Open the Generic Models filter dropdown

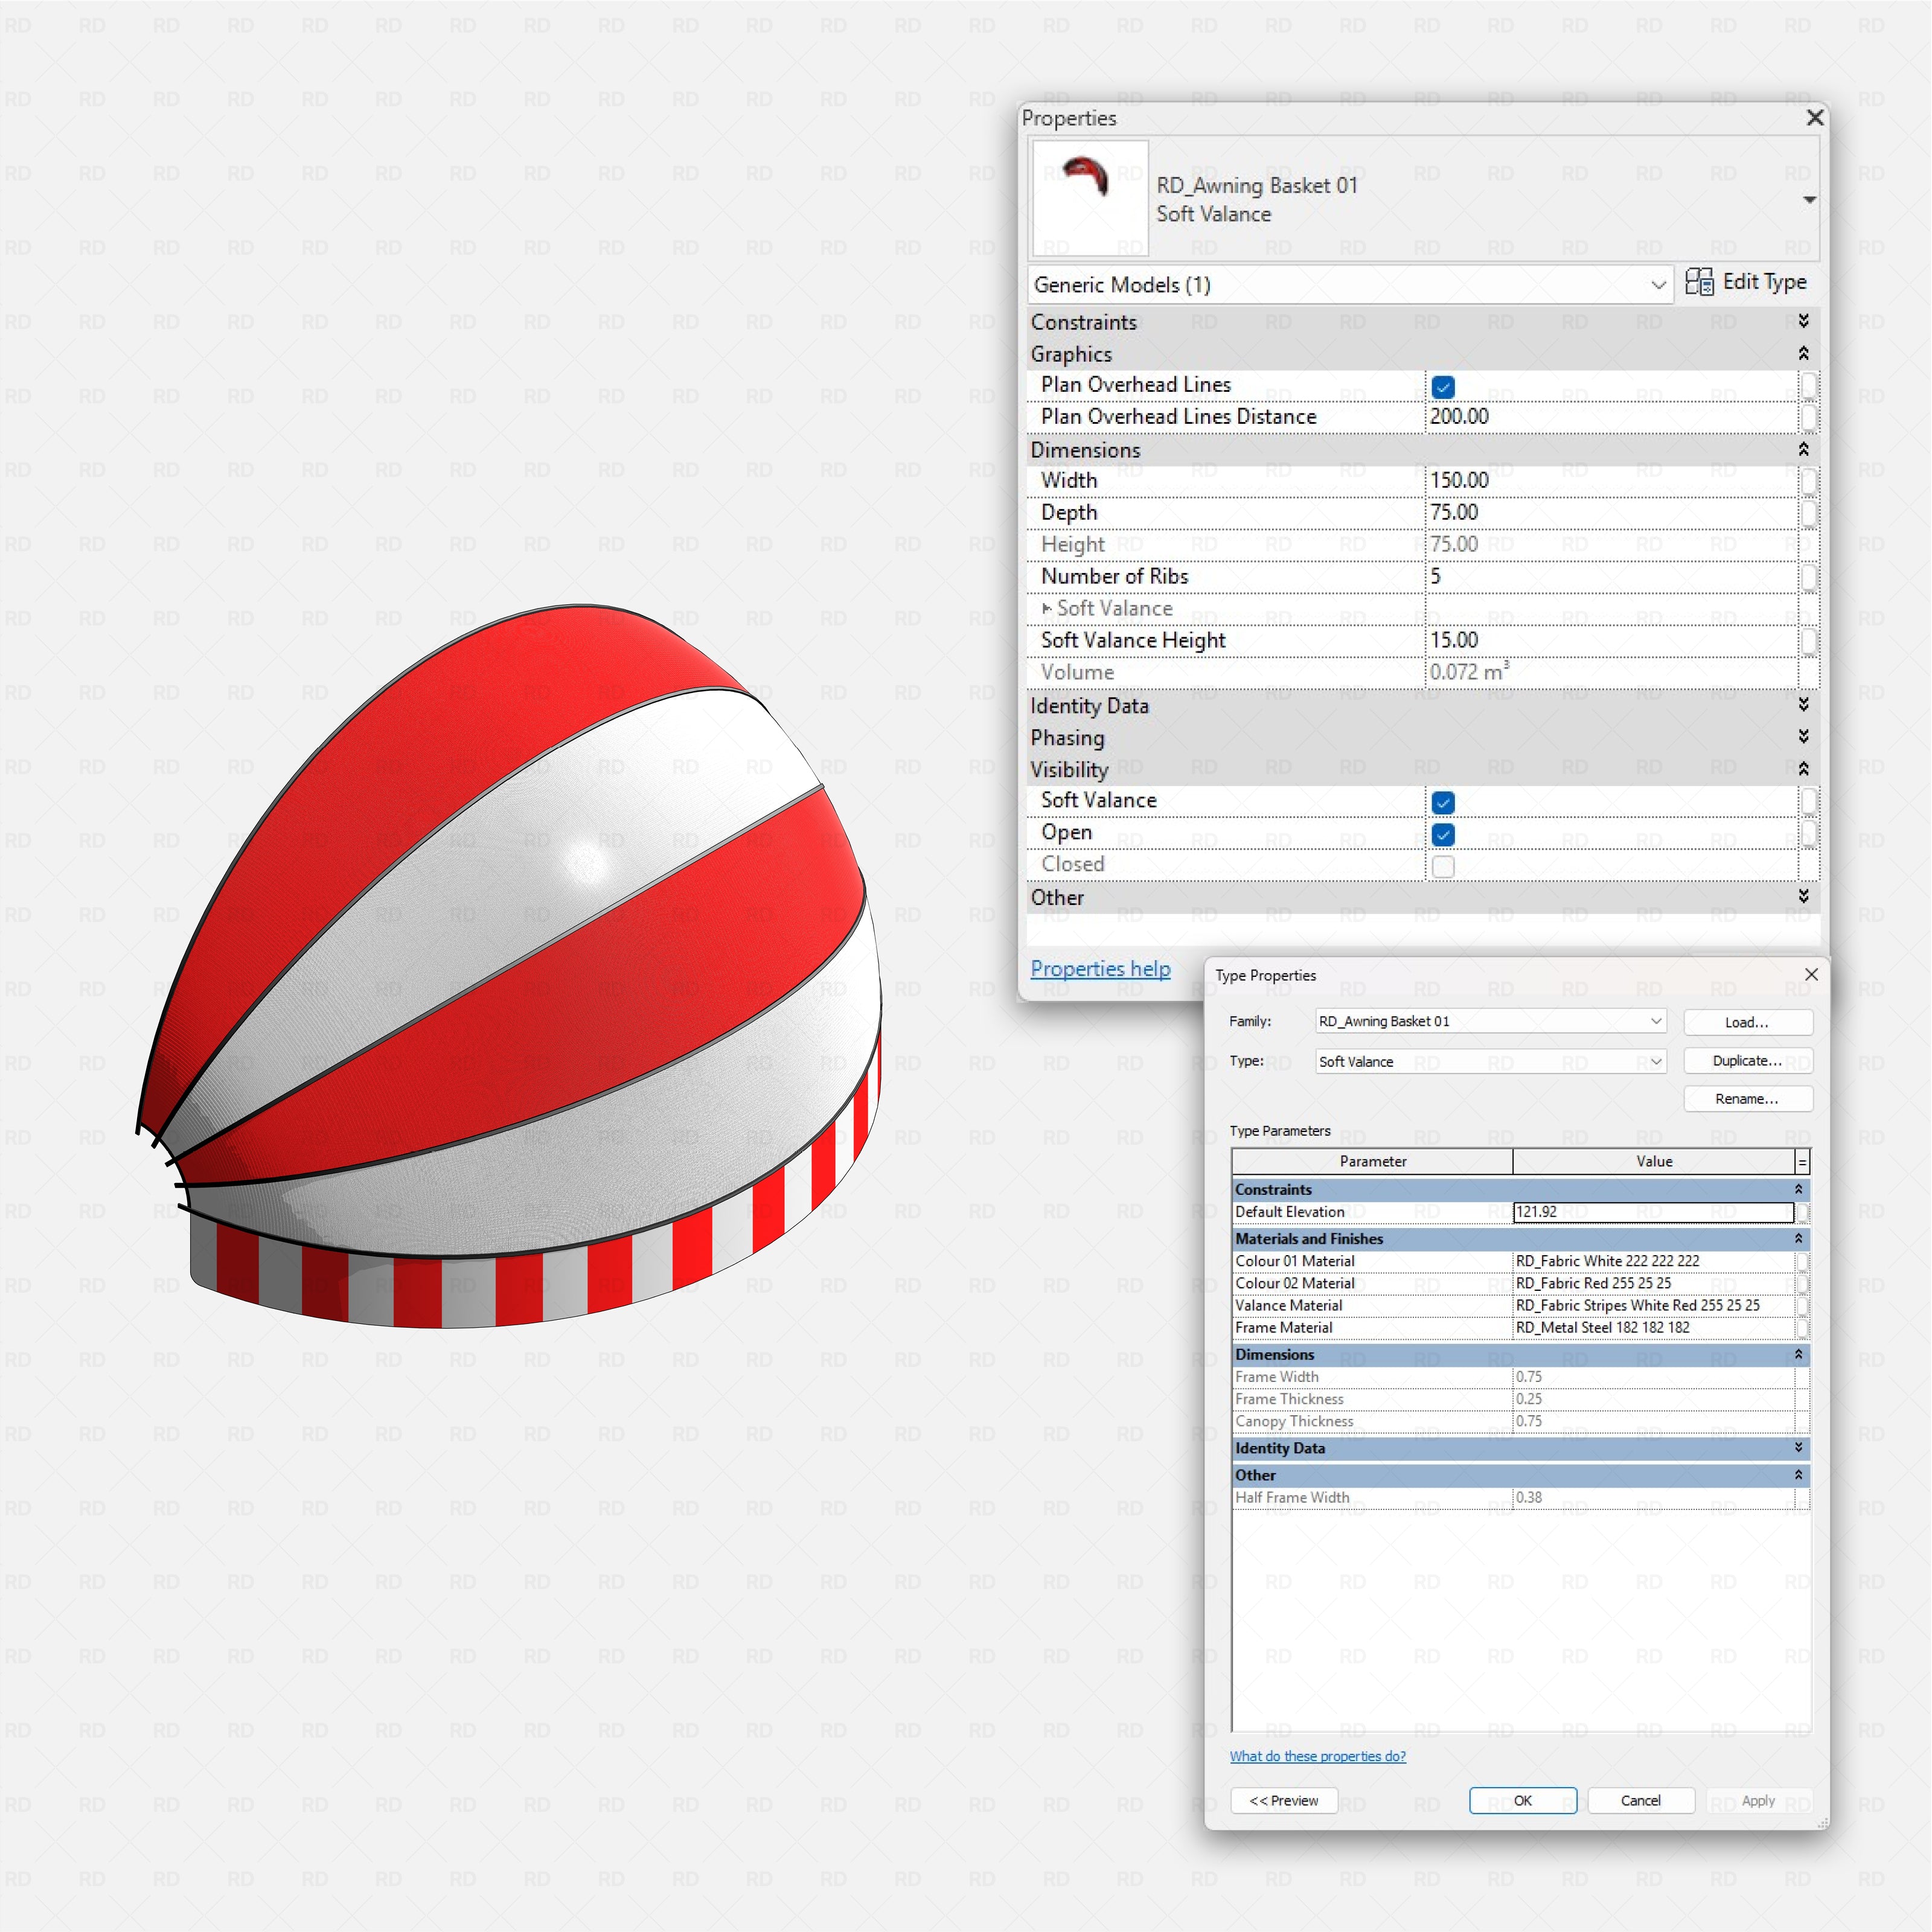click(1350, 285)
